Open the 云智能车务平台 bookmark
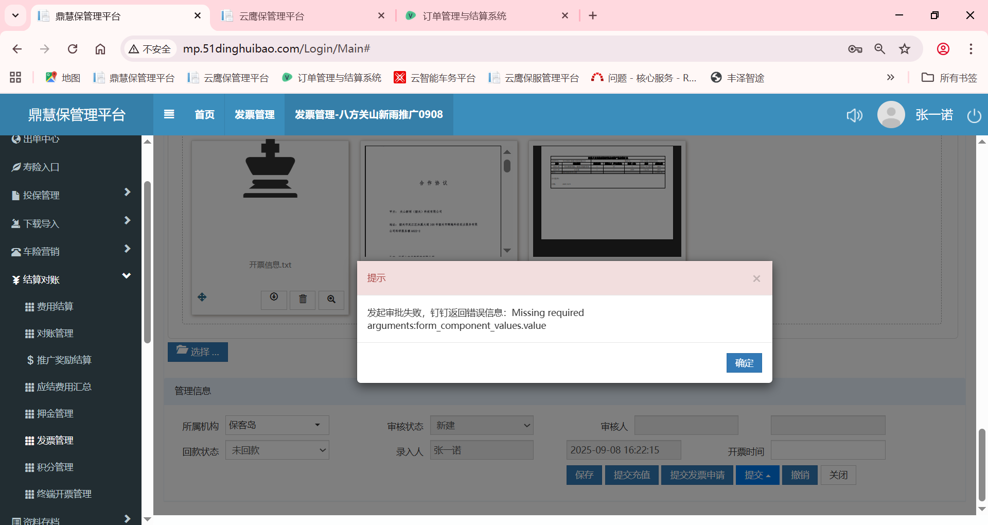The width and height of the screenshot is (988, 525). (435, 78)
